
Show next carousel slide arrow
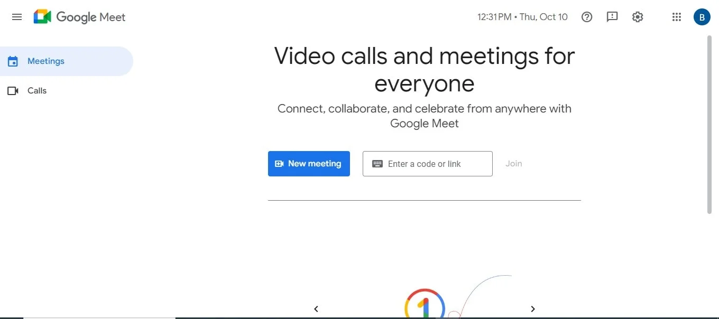click(x=533, y=309)
